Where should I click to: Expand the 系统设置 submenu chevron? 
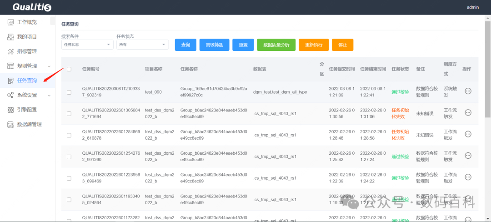coord(49,95)
